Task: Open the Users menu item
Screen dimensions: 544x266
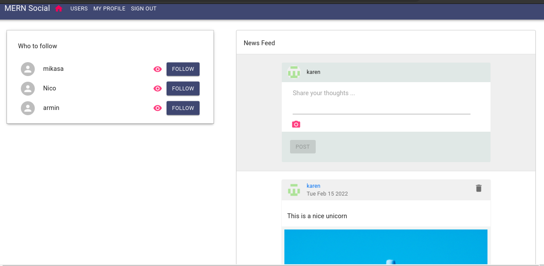Action: (79, 9)
